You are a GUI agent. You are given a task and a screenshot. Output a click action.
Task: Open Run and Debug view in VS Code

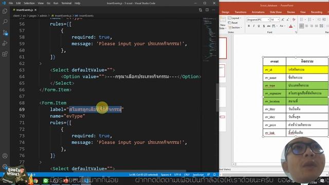tap(5, 43)
